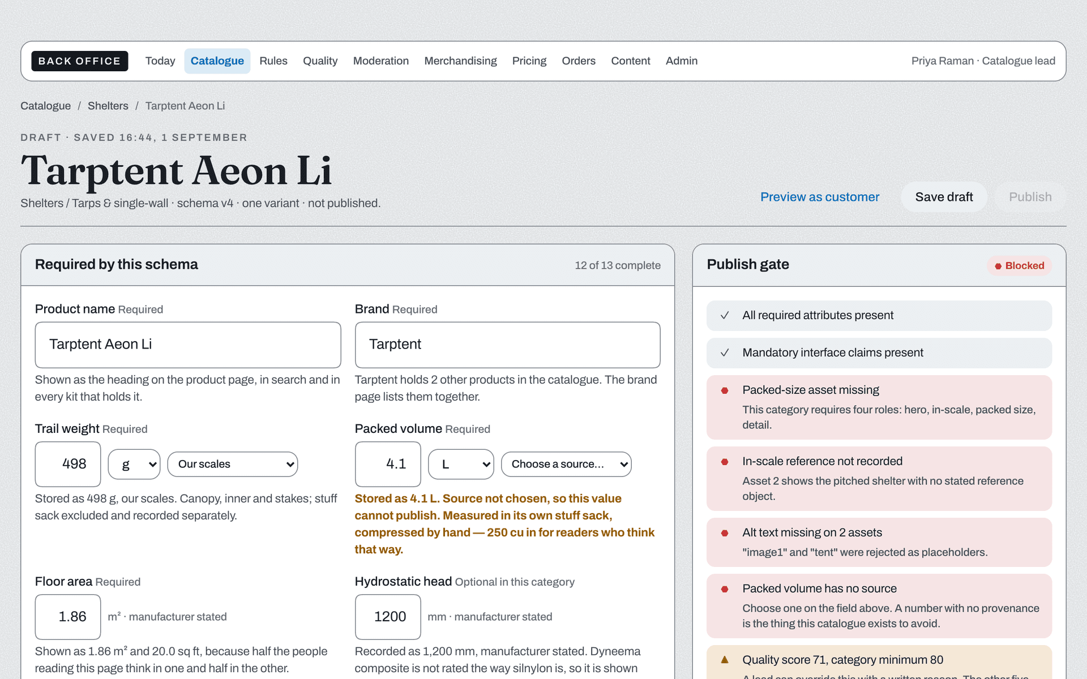This screenshot has width=1087, height=679.
Task: Click the Packed volume value field
Action: (x=388, y=464)
